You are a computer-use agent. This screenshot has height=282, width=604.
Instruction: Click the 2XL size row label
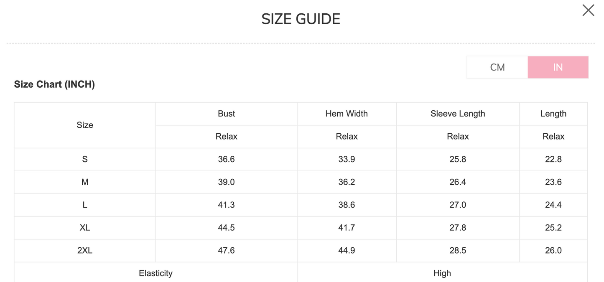point(85,250)
